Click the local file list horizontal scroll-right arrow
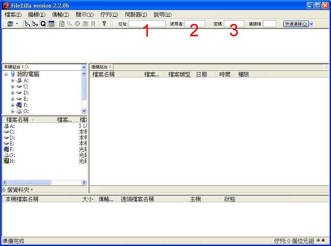 [84, 182]
